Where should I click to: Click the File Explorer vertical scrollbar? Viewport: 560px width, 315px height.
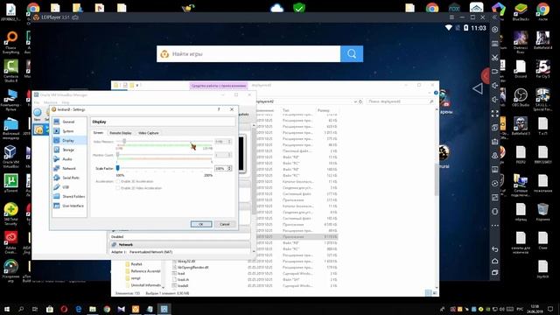pos(437,178)
